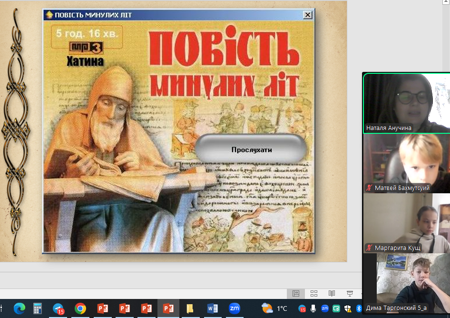450x318 pixels.
Task: Launch Calculator from the taskbar
Action: (x=37, y=308)
